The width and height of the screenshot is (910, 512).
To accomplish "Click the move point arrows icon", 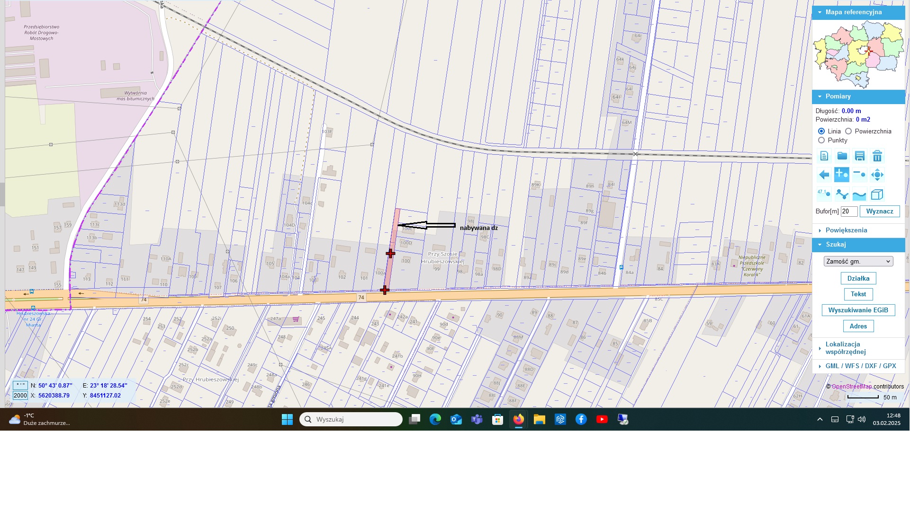I will (877, 175).
